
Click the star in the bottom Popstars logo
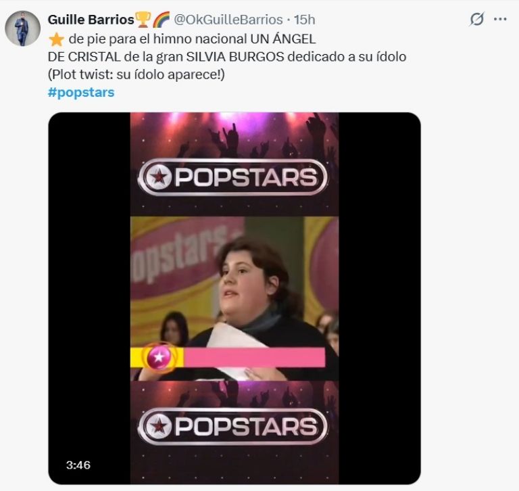[x=157, y=426]
